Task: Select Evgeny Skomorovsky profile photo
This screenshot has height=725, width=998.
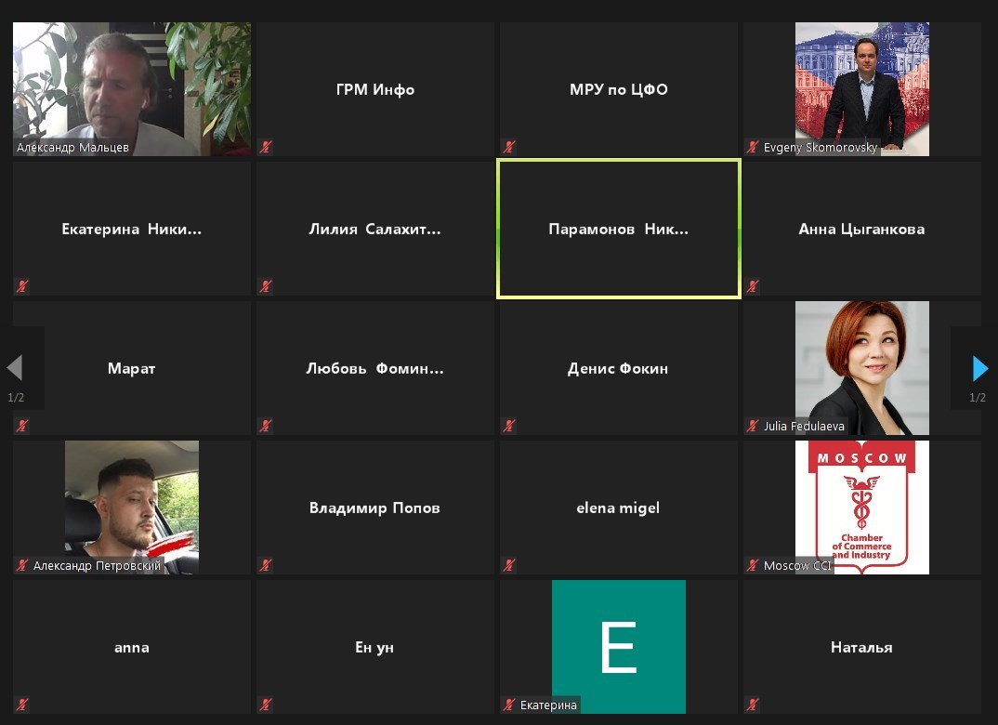Action: point(861,89)
